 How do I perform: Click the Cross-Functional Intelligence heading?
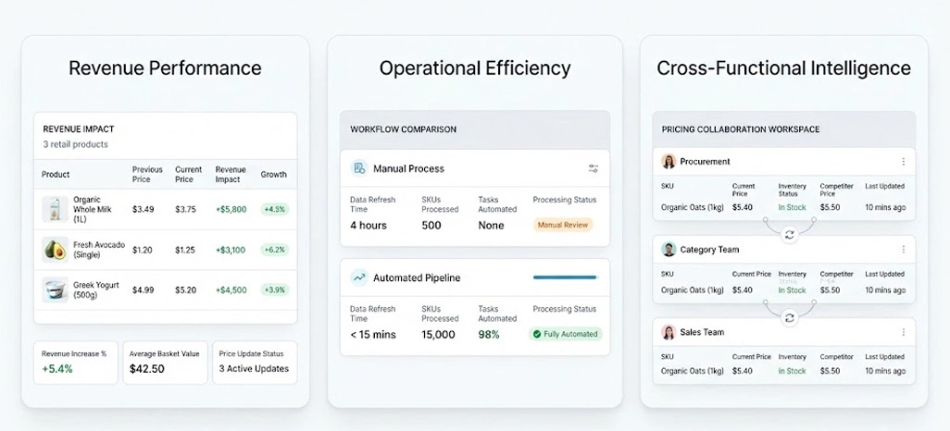click(x=783, y=68)
